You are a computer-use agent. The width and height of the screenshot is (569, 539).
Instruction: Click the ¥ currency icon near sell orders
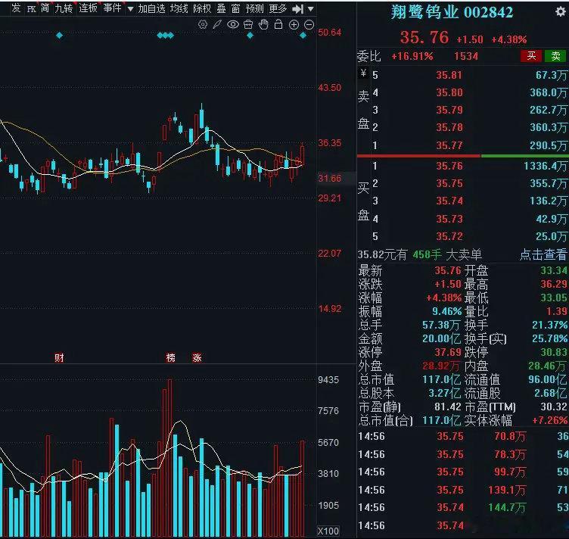[x=363, y=73]
